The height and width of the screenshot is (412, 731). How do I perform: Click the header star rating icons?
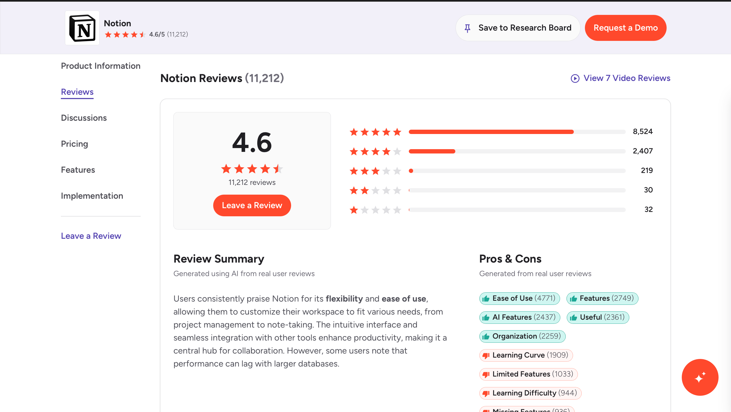125,35
